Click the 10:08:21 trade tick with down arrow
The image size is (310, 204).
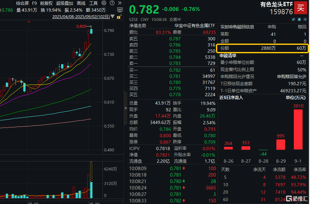tap(173, 181)
